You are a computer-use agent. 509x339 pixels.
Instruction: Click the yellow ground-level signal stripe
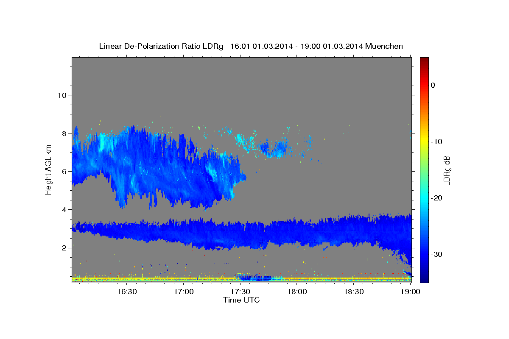coord(241,279)
